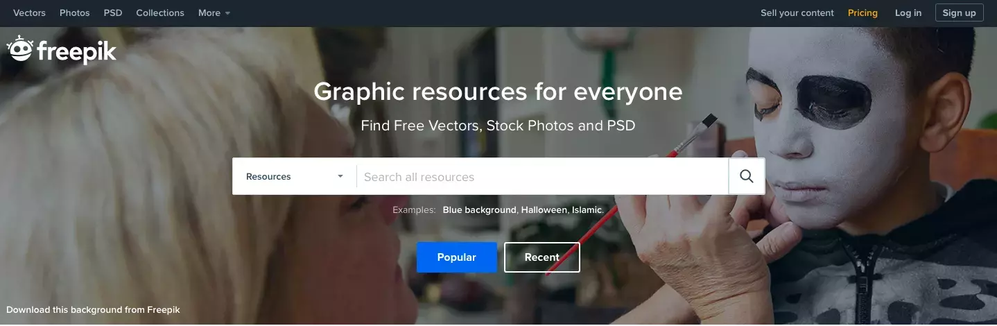The image size is (997, 326).
Task: Click the blue Popular button
Action: pos(457,257)
